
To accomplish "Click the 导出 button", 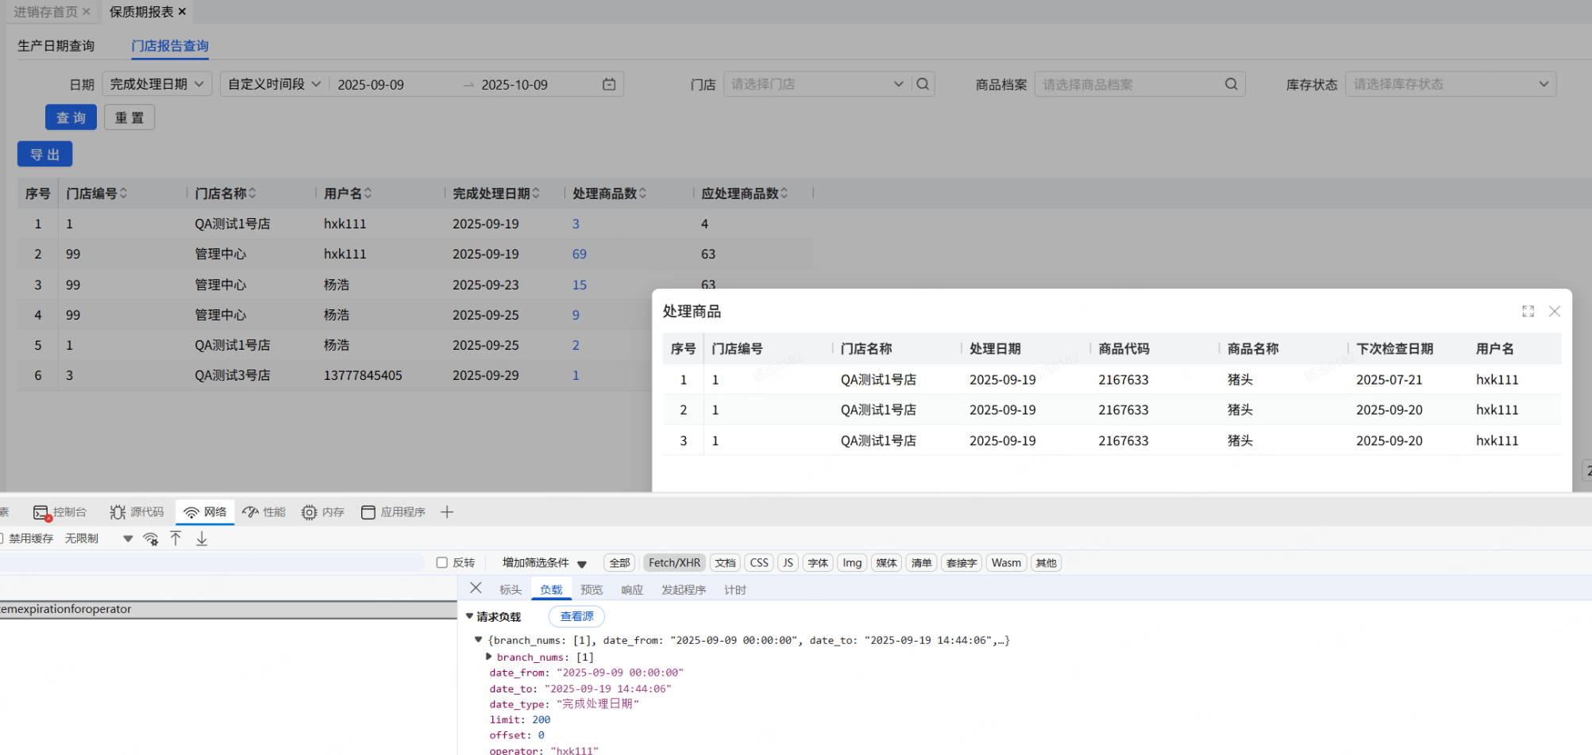I will click(x=44, y=154).
